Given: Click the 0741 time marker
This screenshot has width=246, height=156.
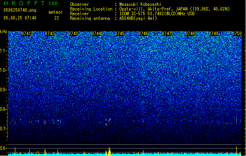Looking at the screenshot, I should (x=26, y=34).
